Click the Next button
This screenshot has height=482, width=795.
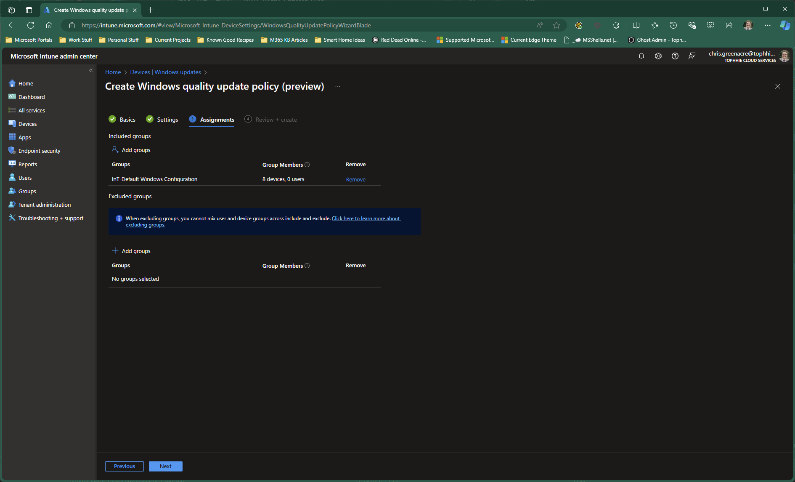pyautogui.click(x=166, y=466)
